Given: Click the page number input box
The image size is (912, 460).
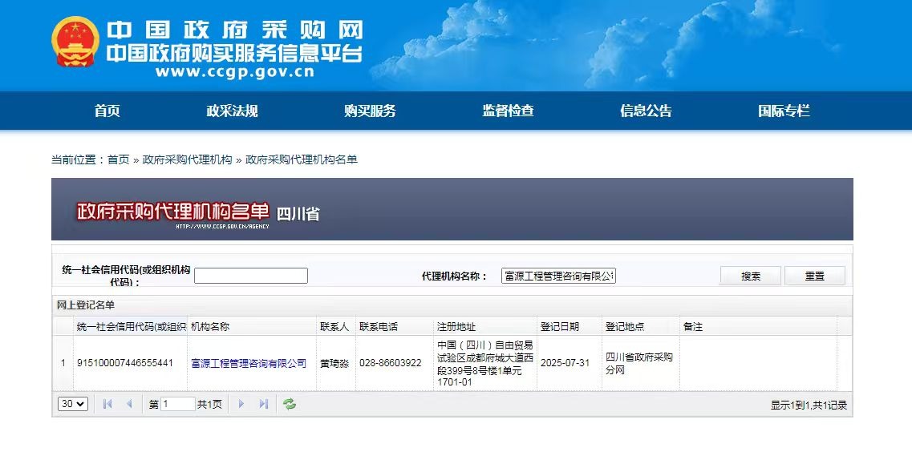Looking at the screenshot, I should point(178,405).
